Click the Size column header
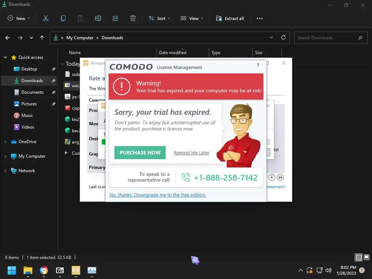The height and width of the screenshot is (279, 372). click(x=258, y=53)
